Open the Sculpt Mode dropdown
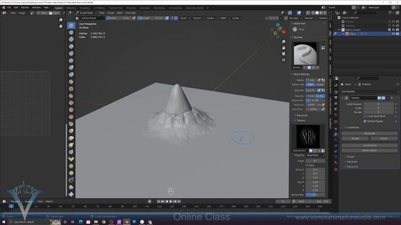This screenshot has height=225, width=401. 86,12
